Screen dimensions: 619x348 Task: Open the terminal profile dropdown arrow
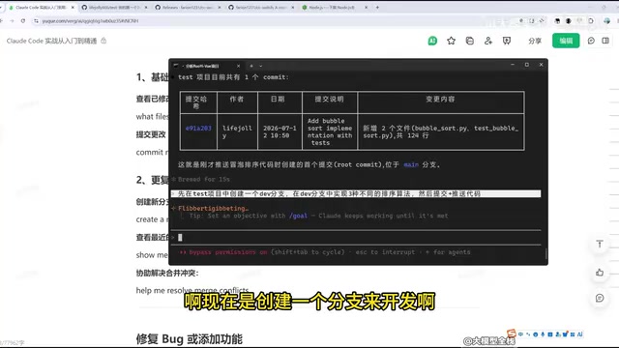[x=261, y=66]
